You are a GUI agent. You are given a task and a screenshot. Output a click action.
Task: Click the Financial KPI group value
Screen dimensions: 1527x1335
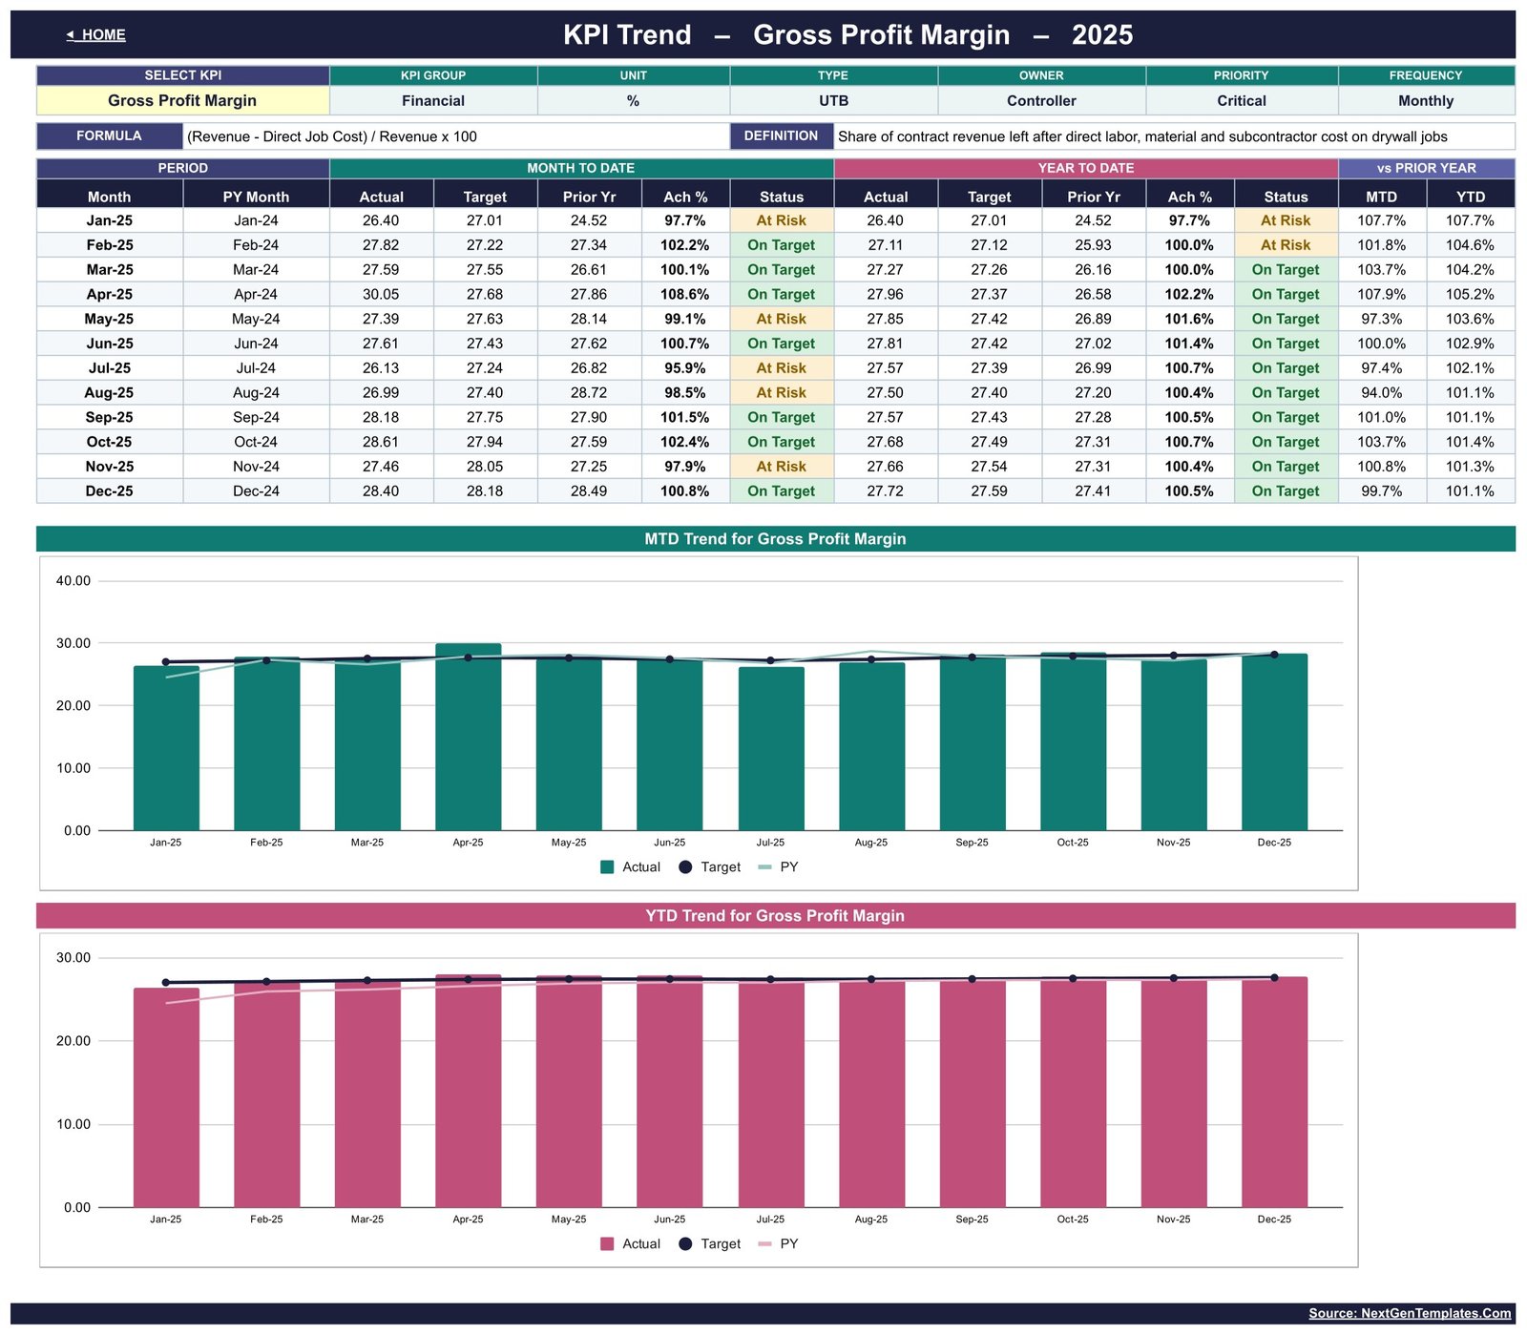tap(433, 100)
